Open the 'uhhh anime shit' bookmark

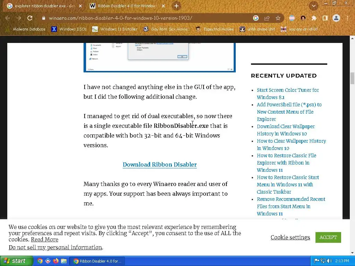pos(258,29)
